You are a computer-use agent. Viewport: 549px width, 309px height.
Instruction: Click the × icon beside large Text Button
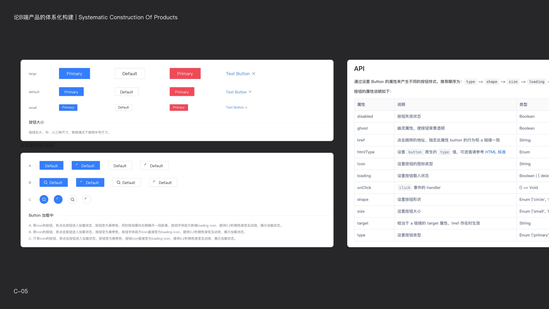click(254, 73)
